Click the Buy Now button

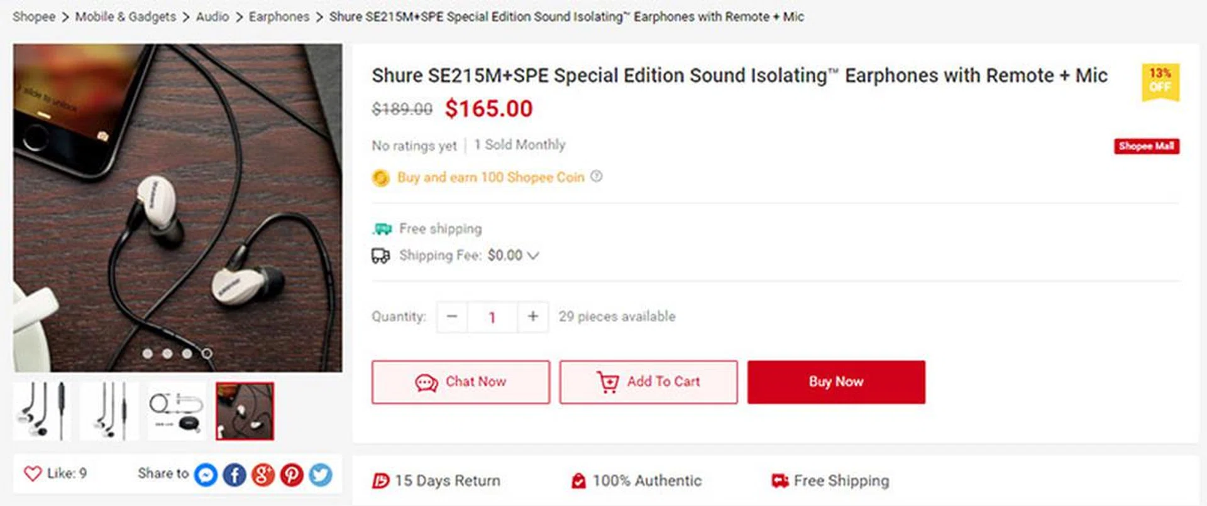836,382
